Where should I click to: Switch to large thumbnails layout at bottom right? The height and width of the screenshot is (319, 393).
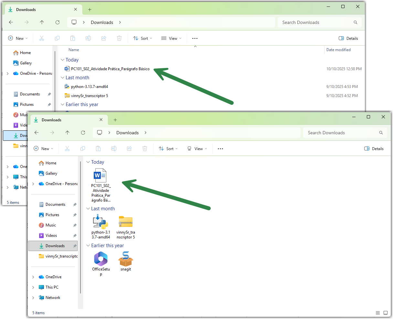(386, 313)
